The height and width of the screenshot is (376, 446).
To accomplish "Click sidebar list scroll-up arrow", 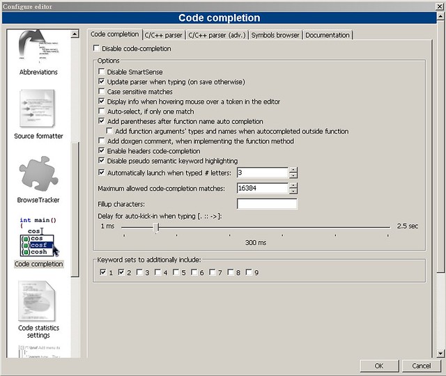I will (x=75, y=34).
